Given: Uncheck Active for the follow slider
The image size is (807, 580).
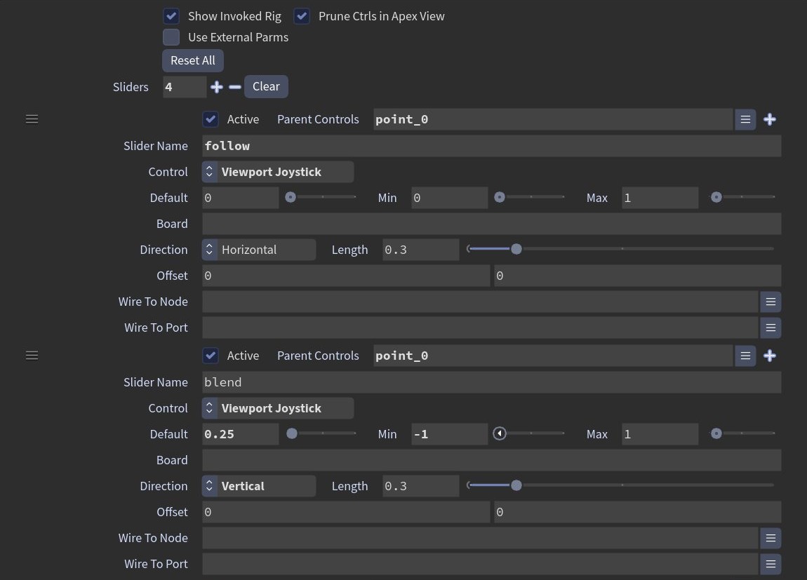Looking at the screenshot, I should click(x=211, y=119).
